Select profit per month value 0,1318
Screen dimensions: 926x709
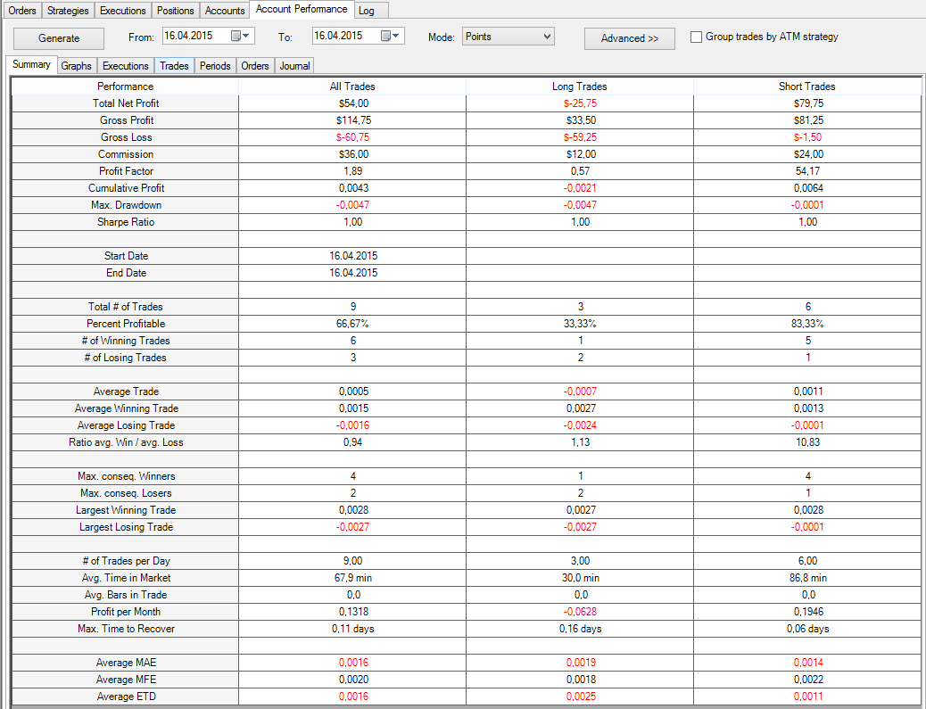(353, 612)
